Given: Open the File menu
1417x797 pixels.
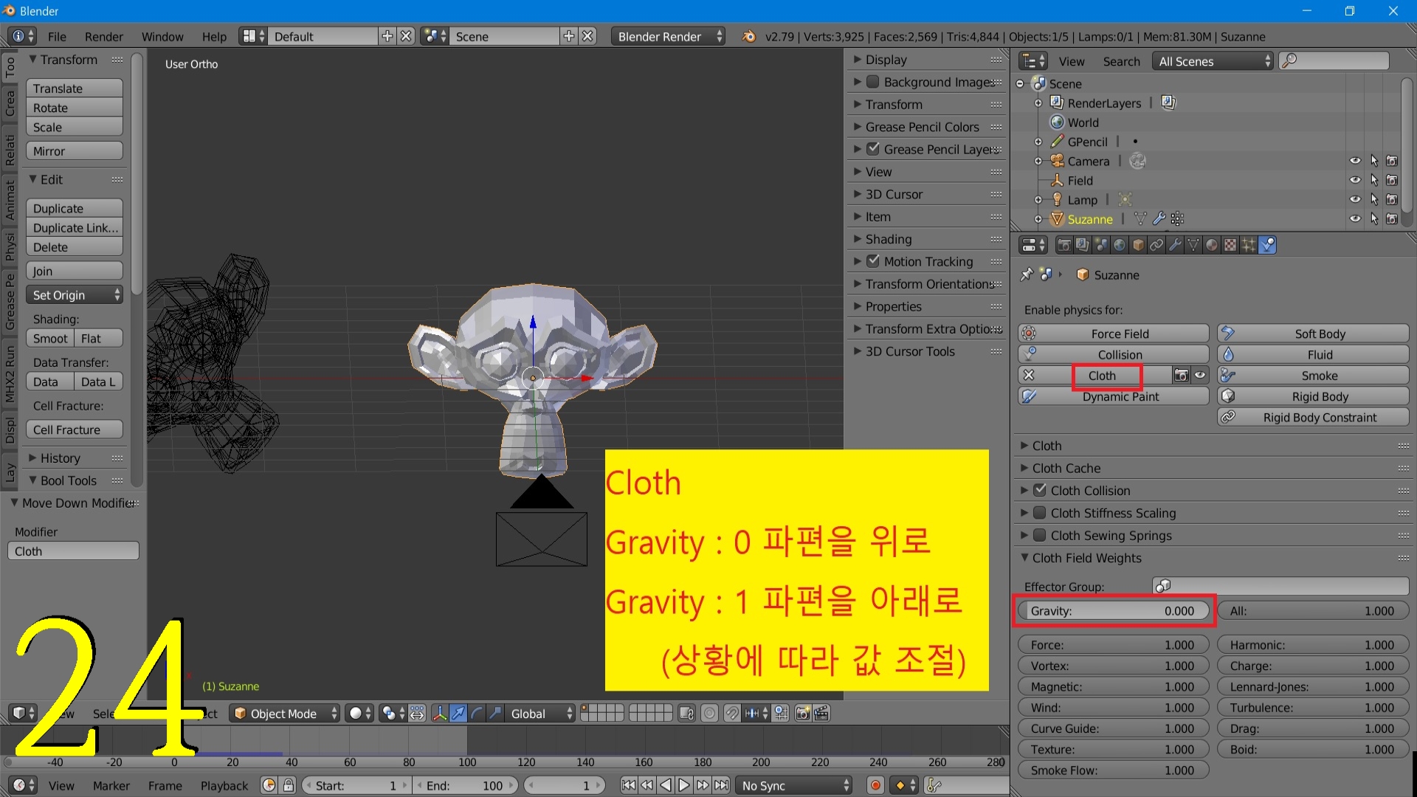Looking at the screenshot, I should [x=57, y=36].
